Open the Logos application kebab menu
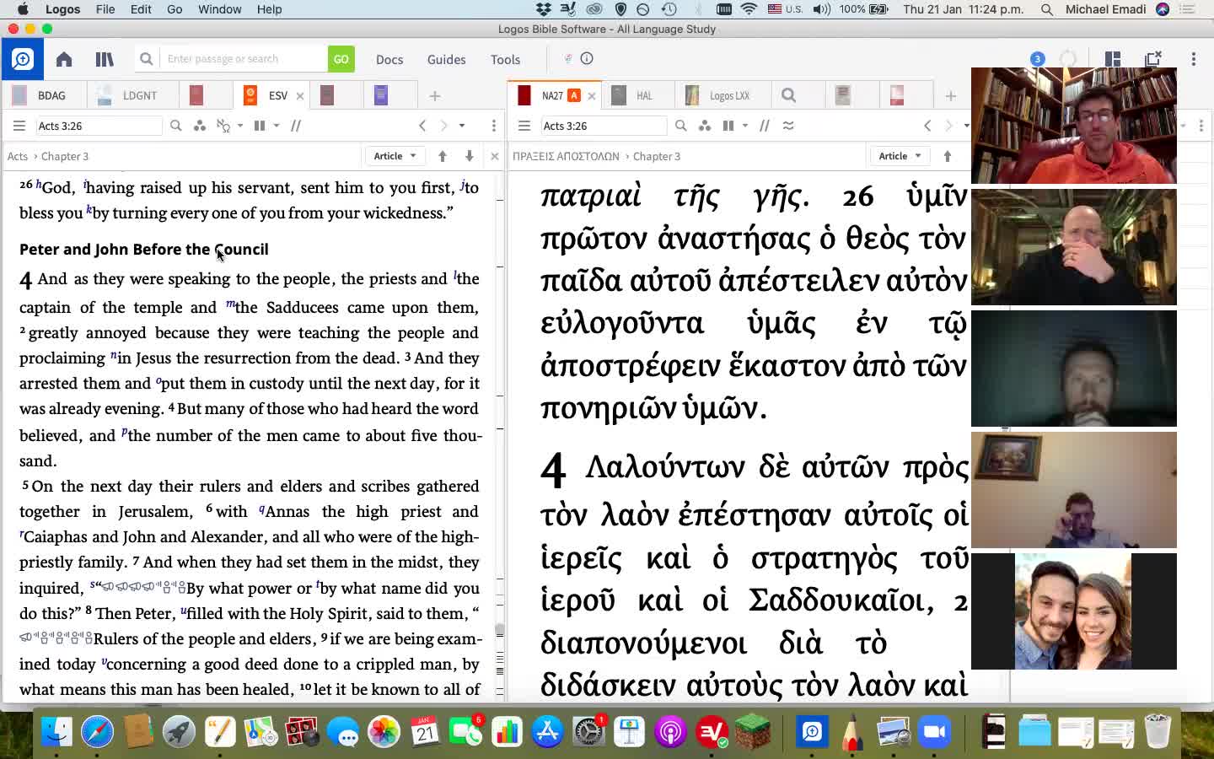The width and height of the screenshot is (1214, 759). click(1194, 59)
